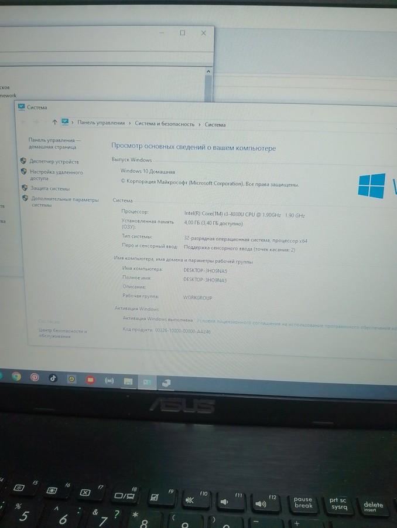Maximize the background window
The width and height of the screenshot is (397, 528).
[183, 33]
